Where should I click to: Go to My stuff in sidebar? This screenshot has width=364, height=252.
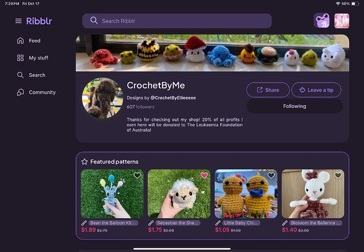[38, 58]
